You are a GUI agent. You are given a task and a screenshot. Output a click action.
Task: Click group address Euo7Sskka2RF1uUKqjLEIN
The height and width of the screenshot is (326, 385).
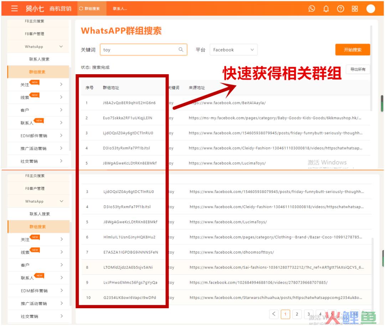tap(127, 118)
